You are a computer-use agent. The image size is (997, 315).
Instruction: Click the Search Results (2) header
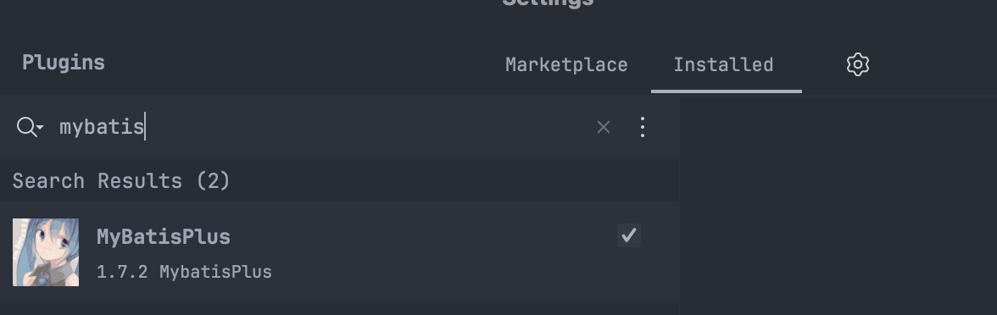(x=121, y=181)
